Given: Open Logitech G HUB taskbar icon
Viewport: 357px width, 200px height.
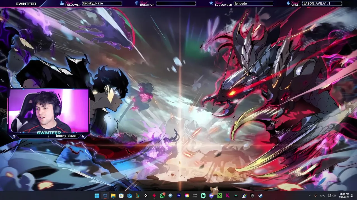Looking at the screenshot, I should [x=146, y=196].
